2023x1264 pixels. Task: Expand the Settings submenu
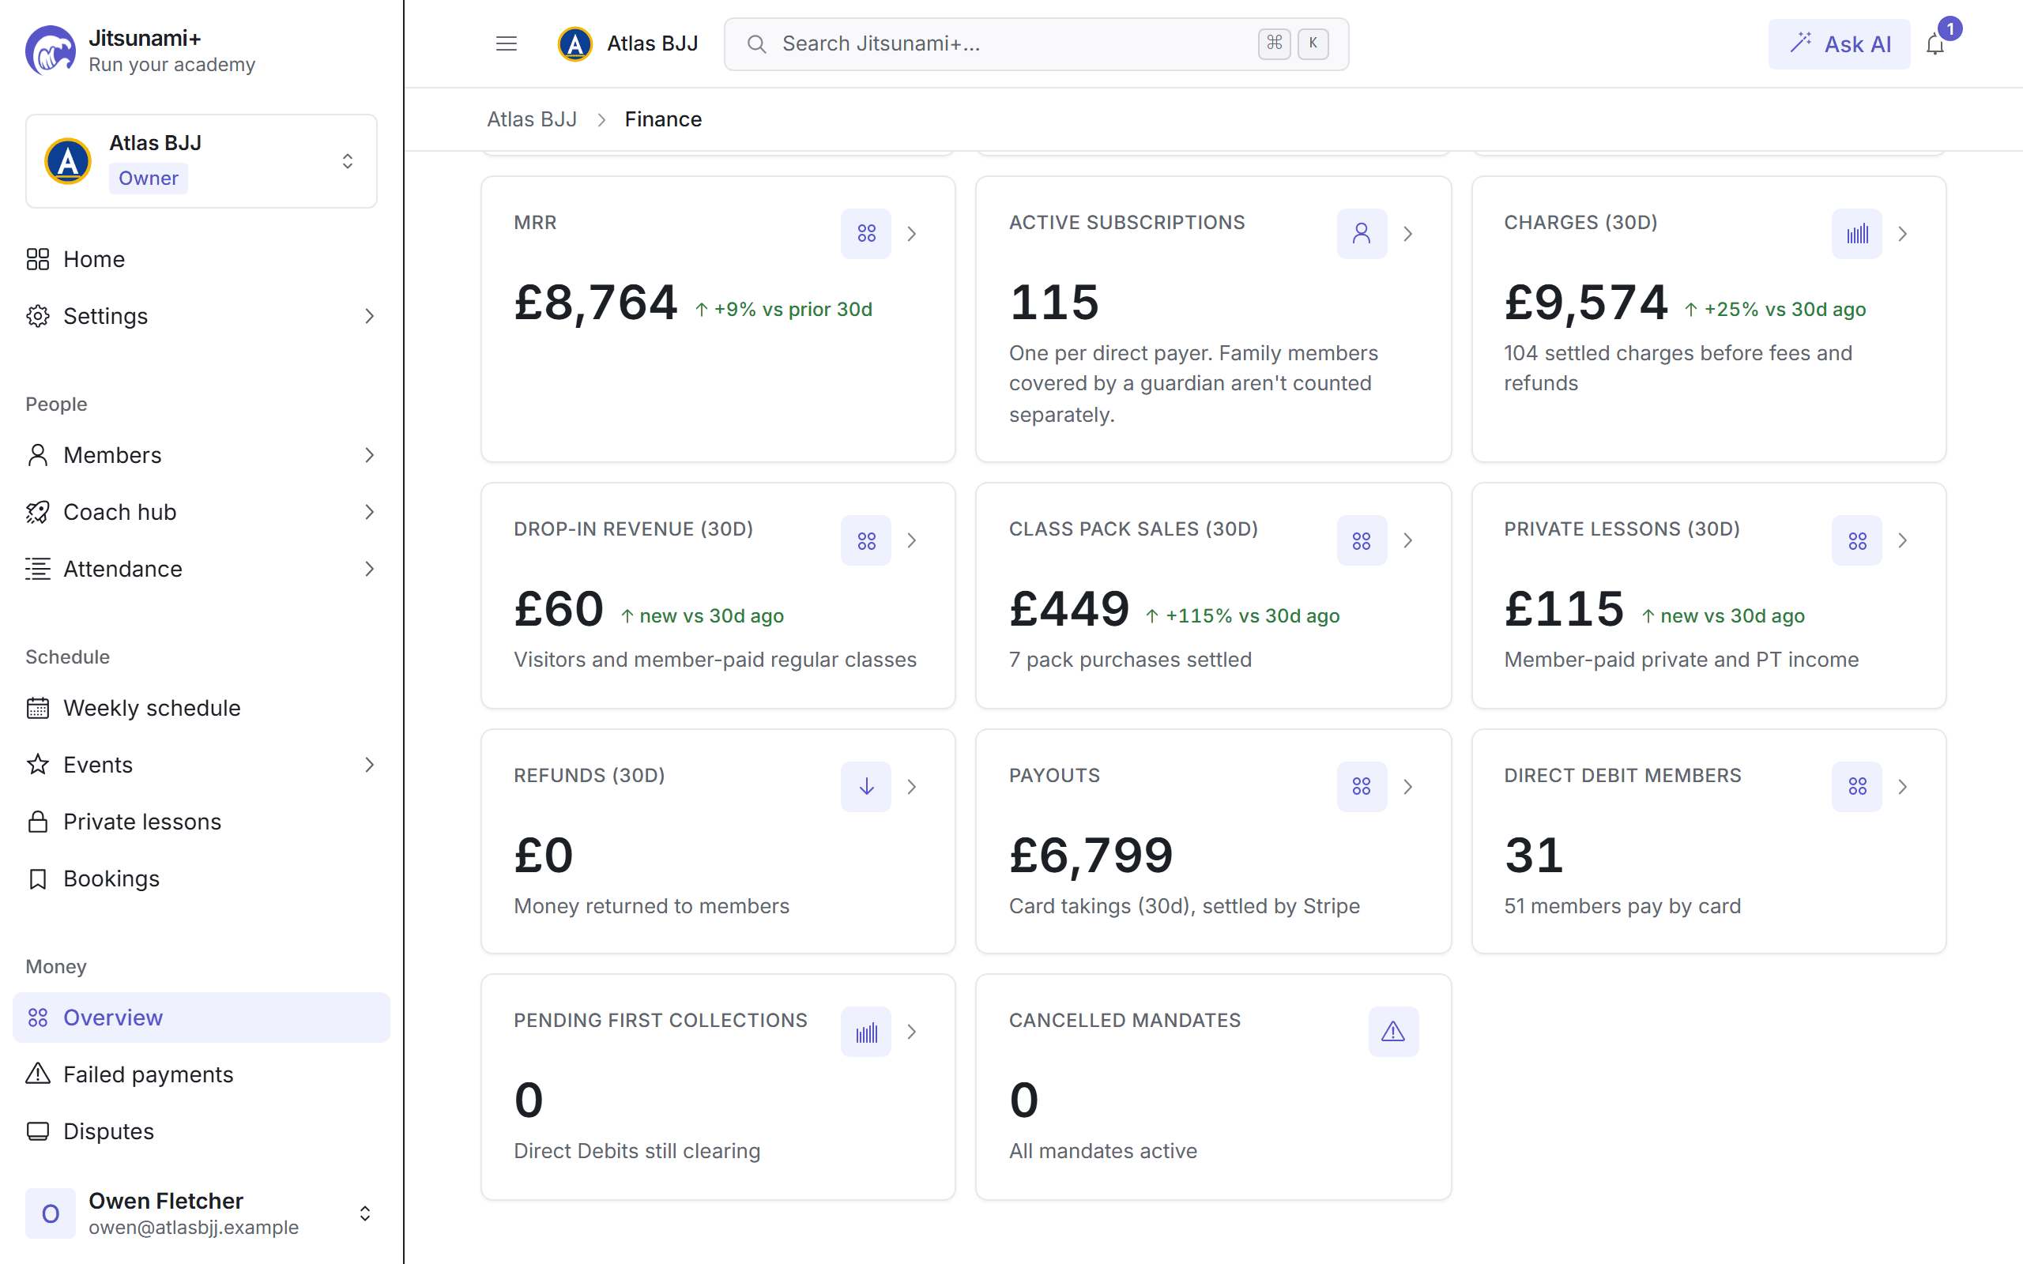370,316
